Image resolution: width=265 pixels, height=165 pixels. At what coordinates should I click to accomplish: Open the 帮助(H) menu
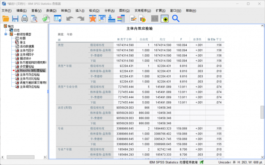pyautogui.click(x=191, y=11)
